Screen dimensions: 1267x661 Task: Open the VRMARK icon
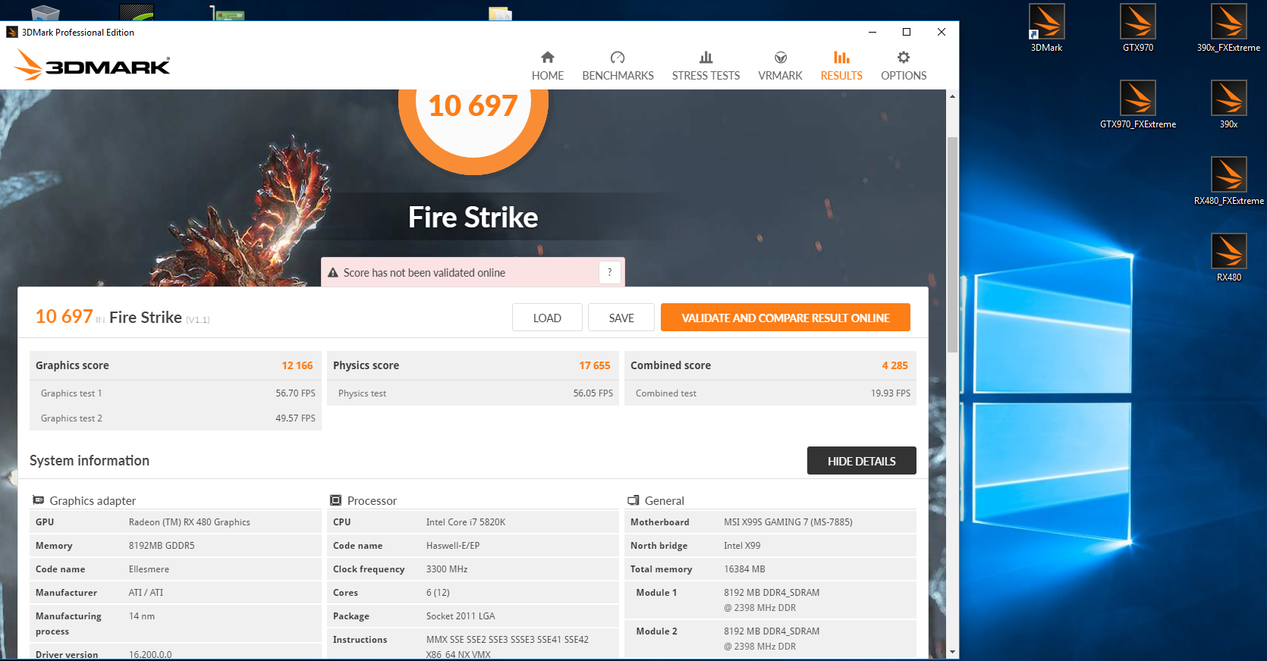click(780, 58)
